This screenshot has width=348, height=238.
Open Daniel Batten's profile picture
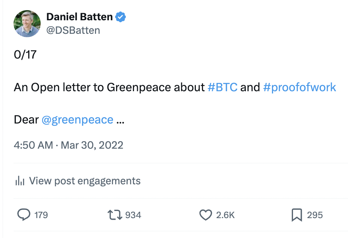click(27, 23)
